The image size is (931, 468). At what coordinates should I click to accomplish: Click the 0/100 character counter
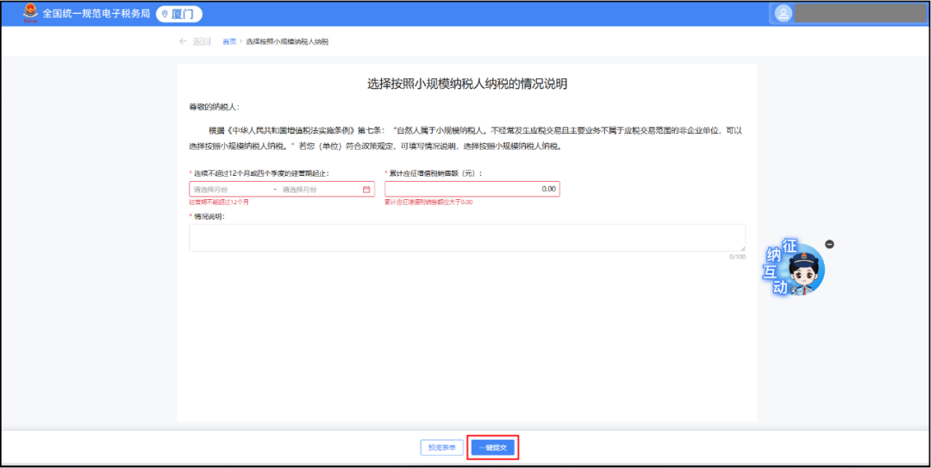[x=737, y=257]
